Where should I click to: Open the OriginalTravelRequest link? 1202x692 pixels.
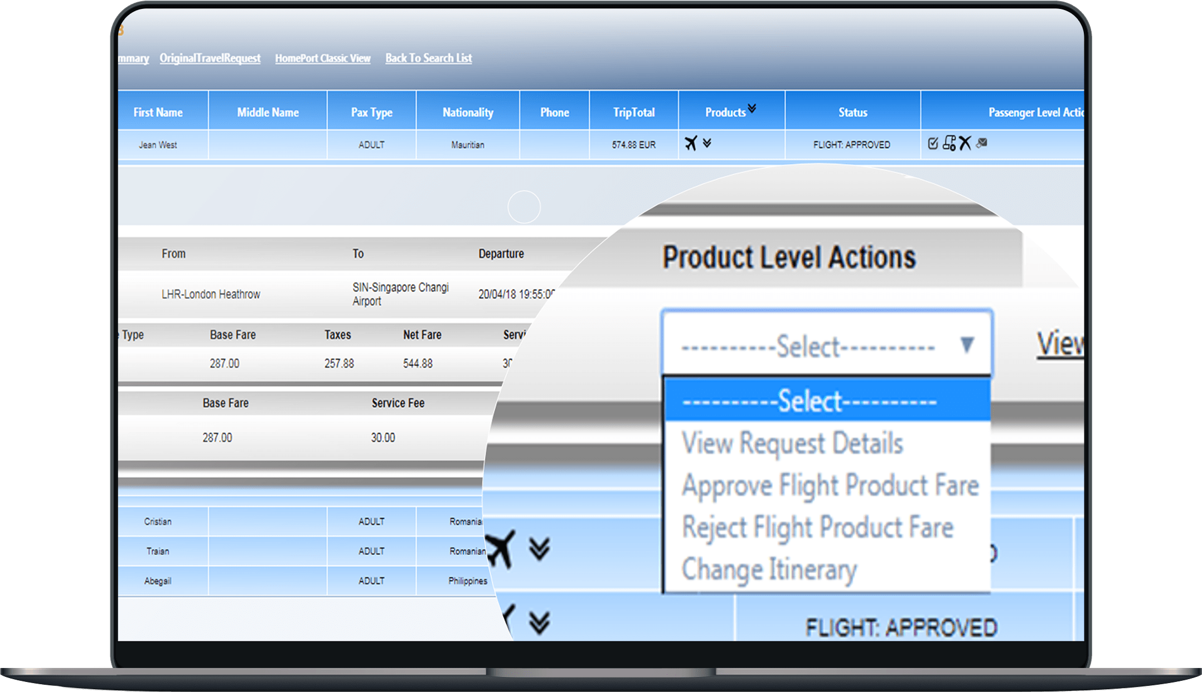[210, 58]
